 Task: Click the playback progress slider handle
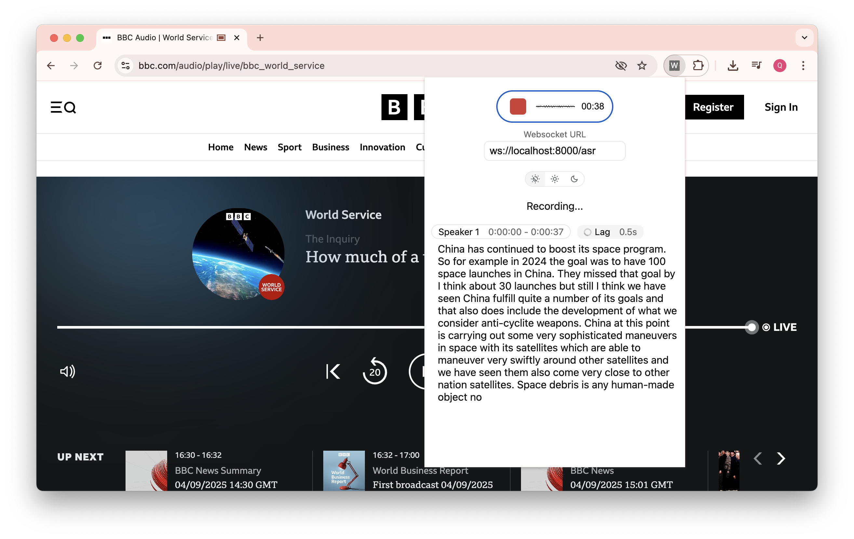tap(752, 327)
